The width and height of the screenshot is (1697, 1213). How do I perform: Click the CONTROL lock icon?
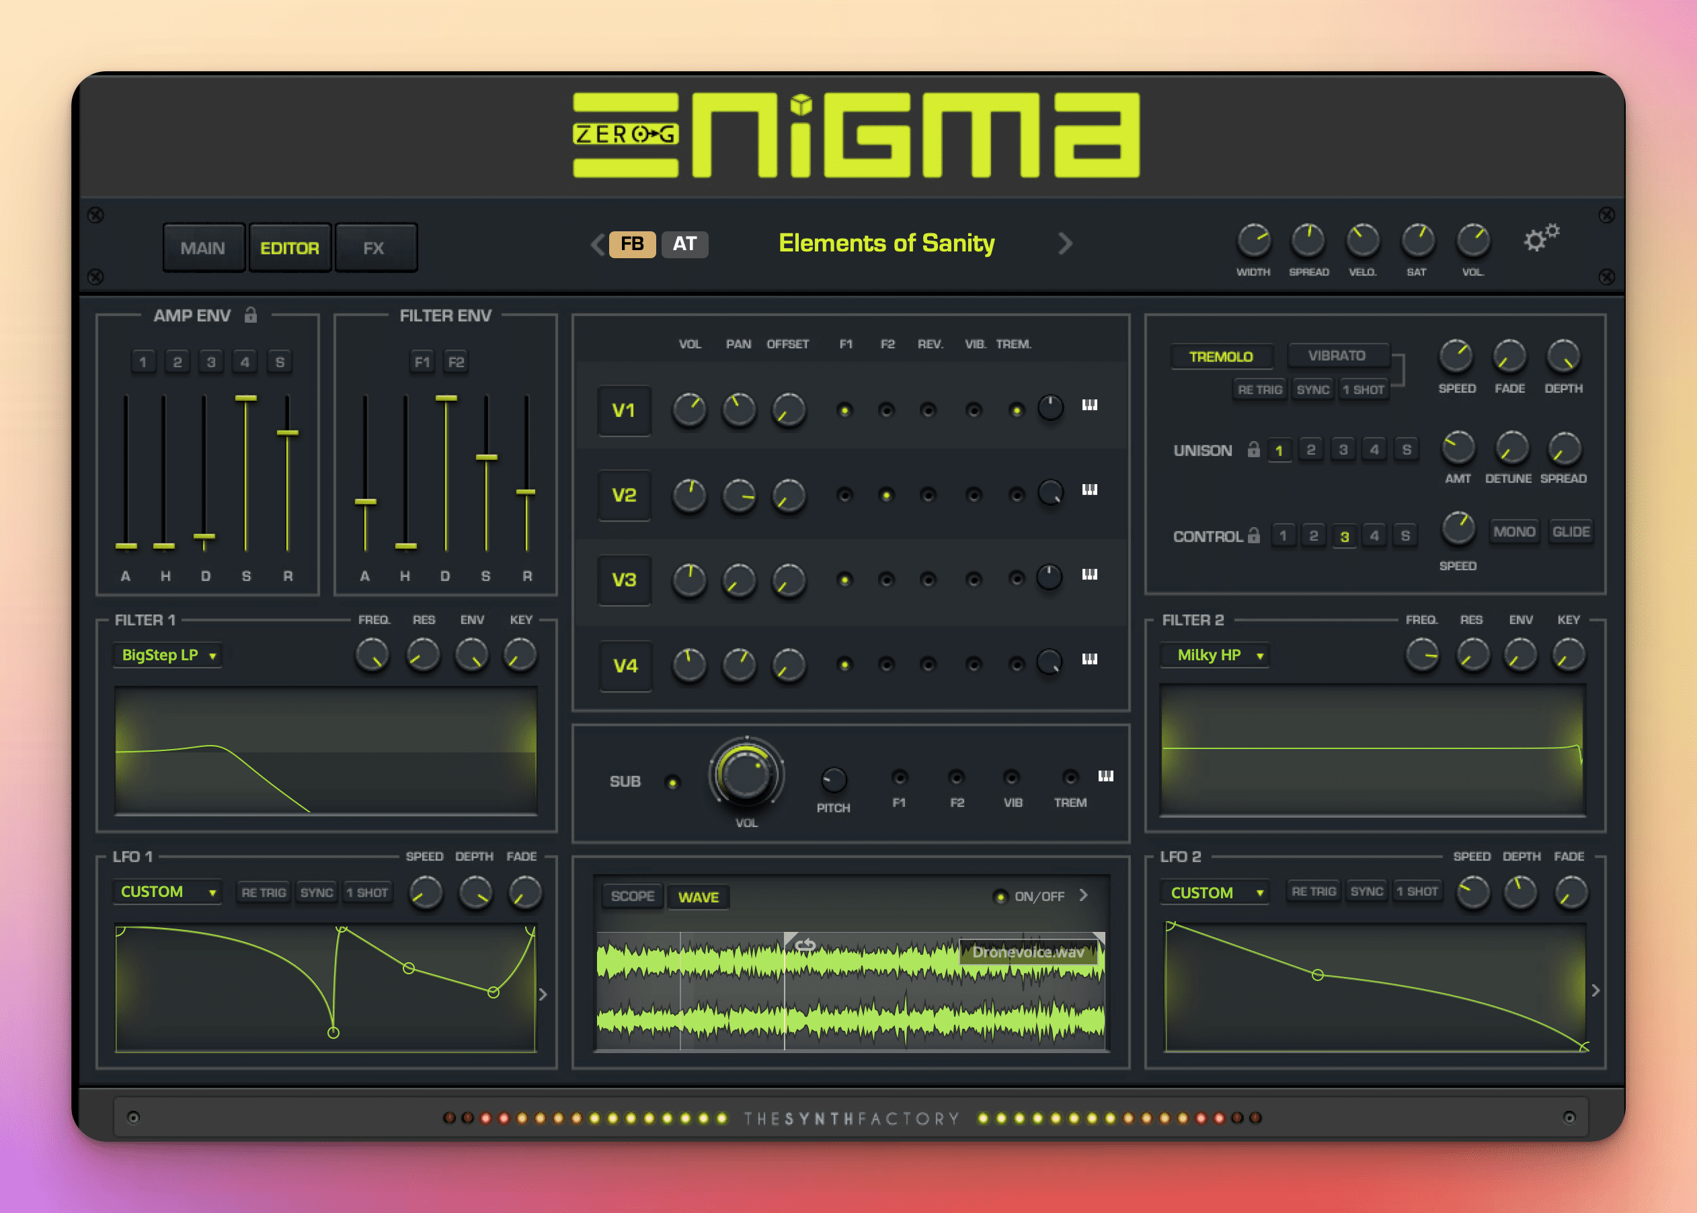[1253, 535]
